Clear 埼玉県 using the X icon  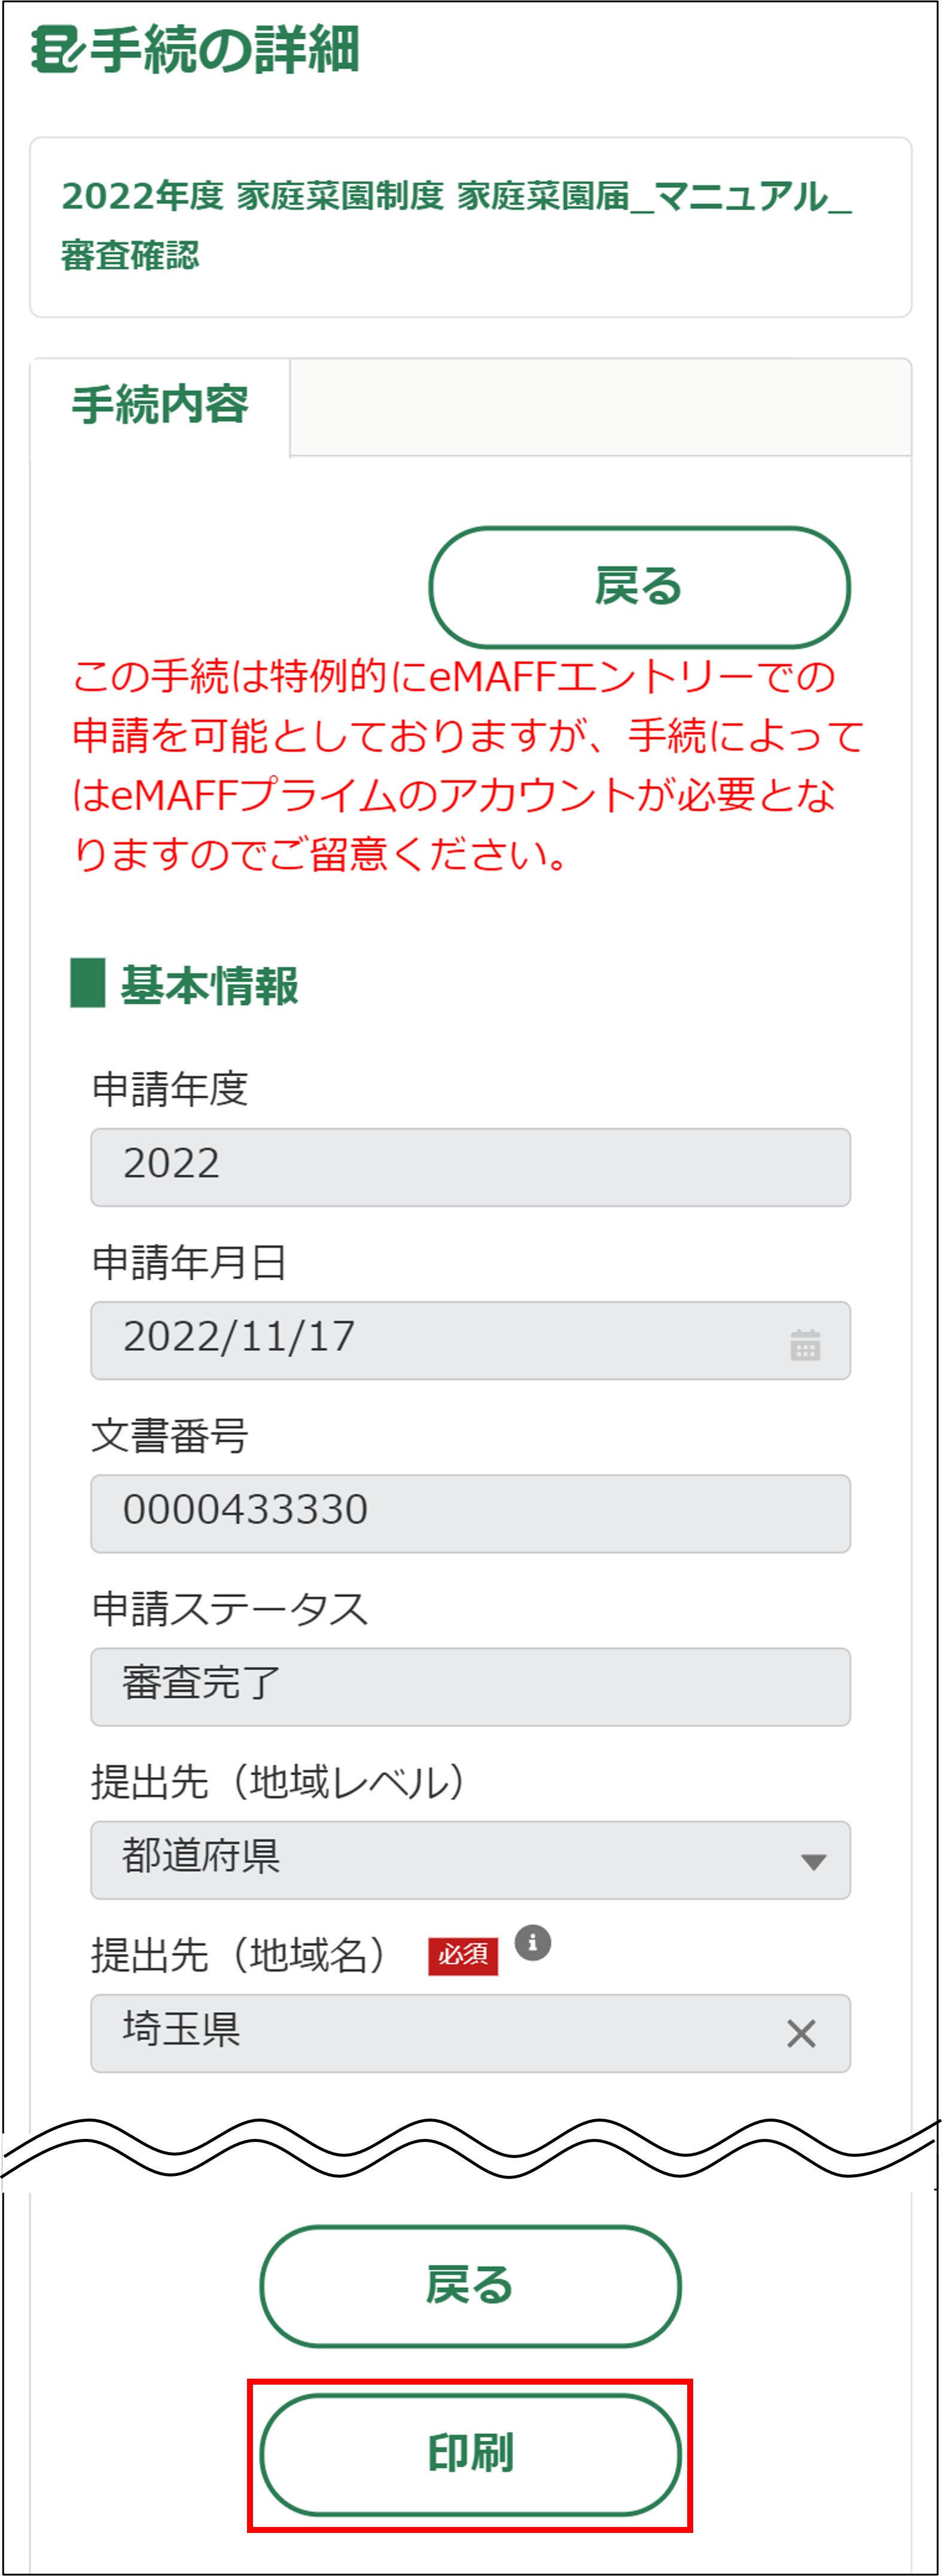(x=801, y=2033)
